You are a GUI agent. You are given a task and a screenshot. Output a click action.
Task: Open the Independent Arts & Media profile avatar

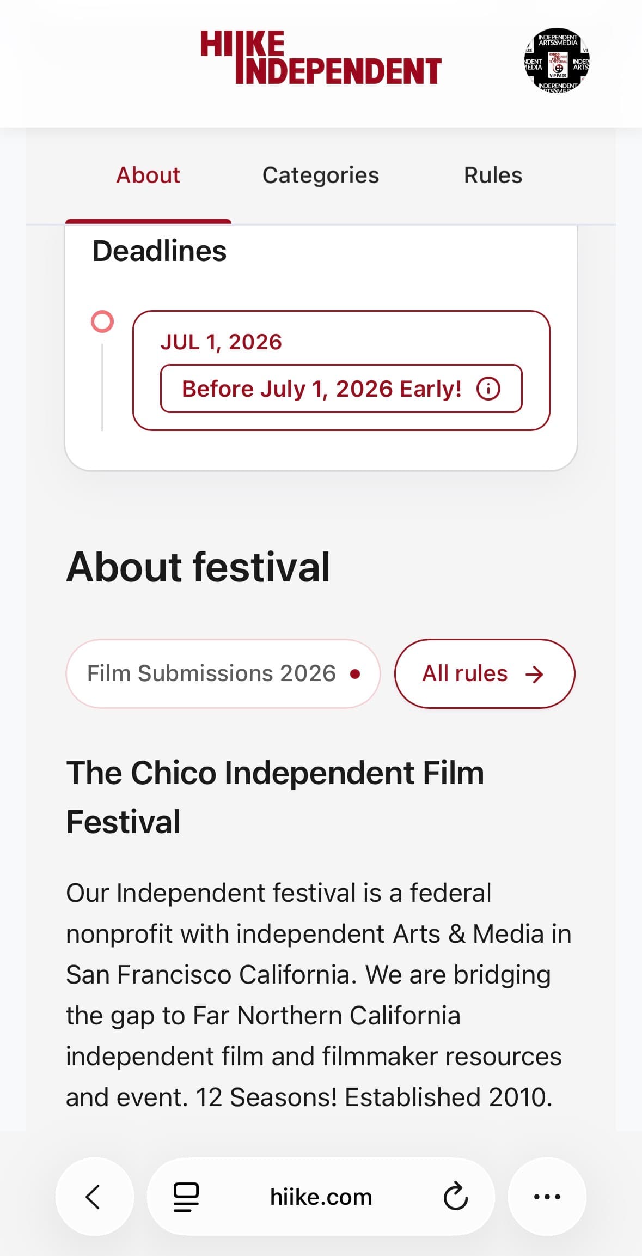pyautogui.click(x=557, y=60)
